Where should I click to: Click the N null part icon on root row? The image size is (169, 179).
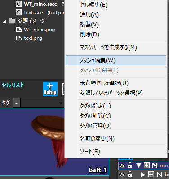[x=155, y=166]
